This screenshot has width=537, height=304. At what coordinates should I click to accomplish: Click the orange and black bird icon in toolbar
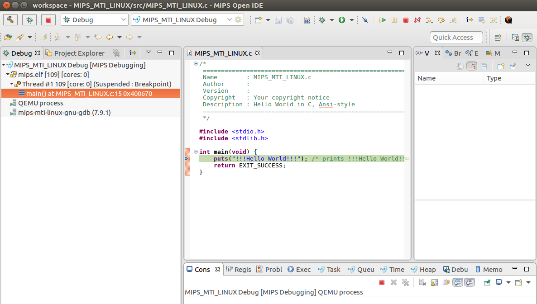pyautogui.click(x=508, y=20)
